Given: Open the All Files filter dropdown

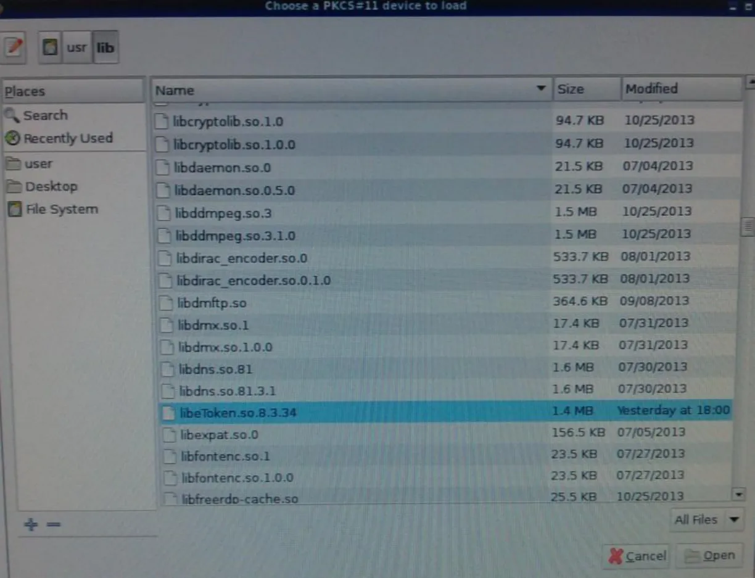Looking at the screenshot, I should 706,519.
